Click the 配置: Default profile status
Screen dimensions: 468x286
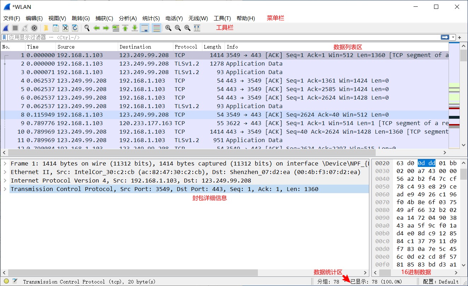(441, 282)
